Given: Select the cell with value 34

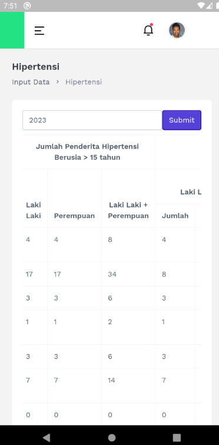Looking at the screenshot, I should tap(112, 274).
